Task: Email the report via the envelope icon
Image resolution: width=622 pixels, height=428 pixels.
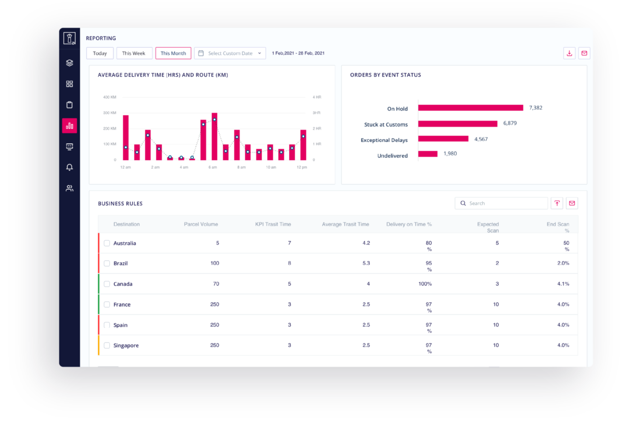Action: pos(585,53)
